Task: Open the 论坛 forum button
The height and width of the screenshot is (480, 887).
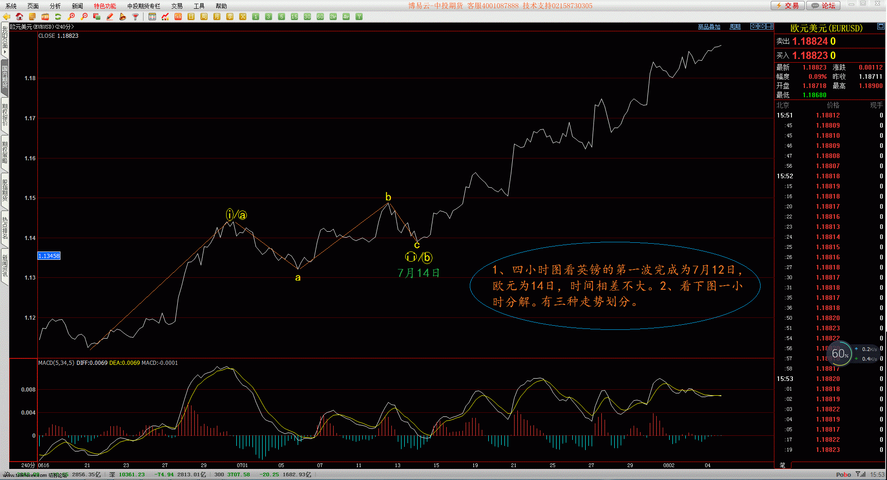Action: click(x=824, y=6)
